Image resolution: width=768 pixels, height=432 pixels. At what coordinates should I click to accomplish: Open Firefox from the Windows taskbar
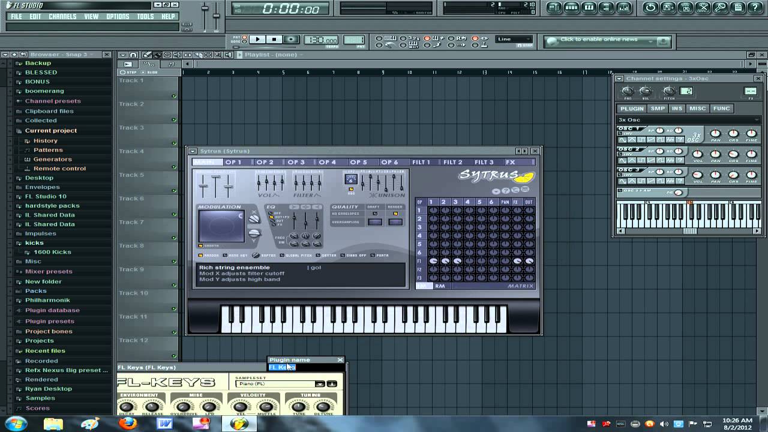tap(127, 423)
